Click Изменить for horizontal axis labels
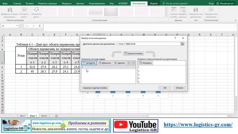The height and width of the screenshot is (134, 238). coord(145,63)
